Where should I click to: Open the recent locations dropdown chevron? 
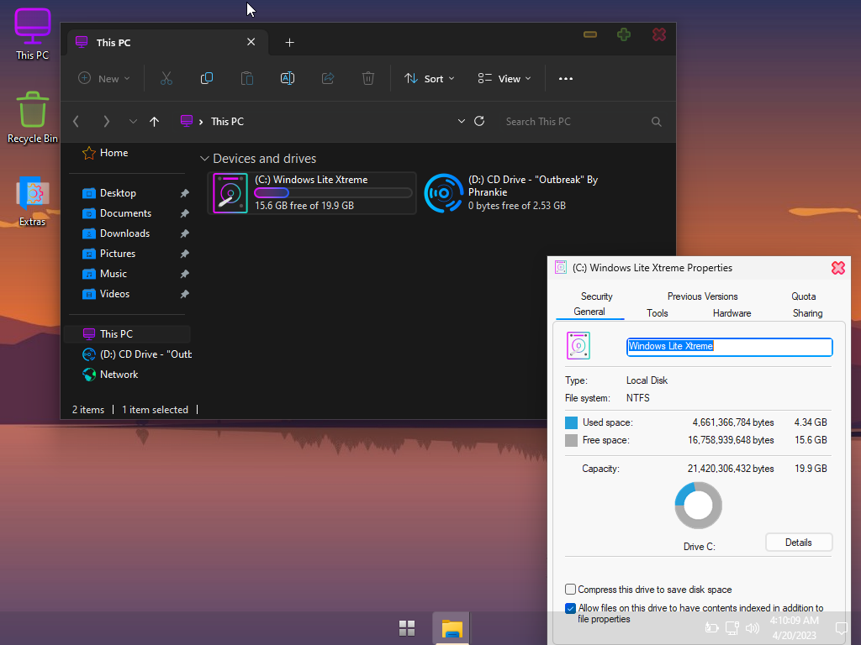click(133, 121)
